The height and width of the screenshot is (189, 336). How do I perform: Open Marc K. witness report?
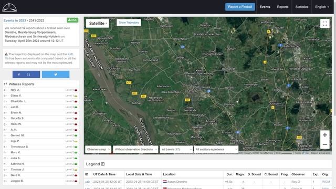(15, 152)
